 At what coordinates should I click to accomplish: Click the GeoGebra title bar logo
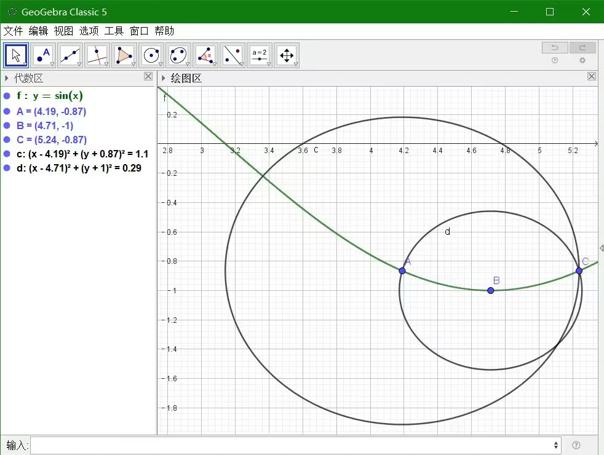12,12
